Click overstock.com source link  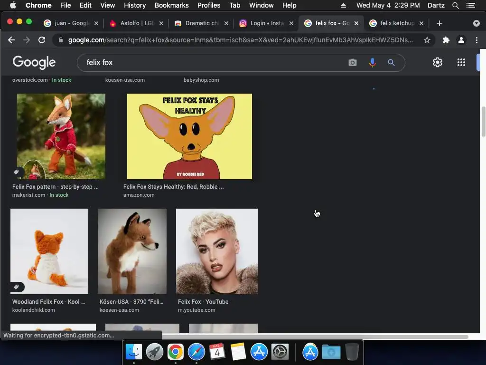point(30,80)
